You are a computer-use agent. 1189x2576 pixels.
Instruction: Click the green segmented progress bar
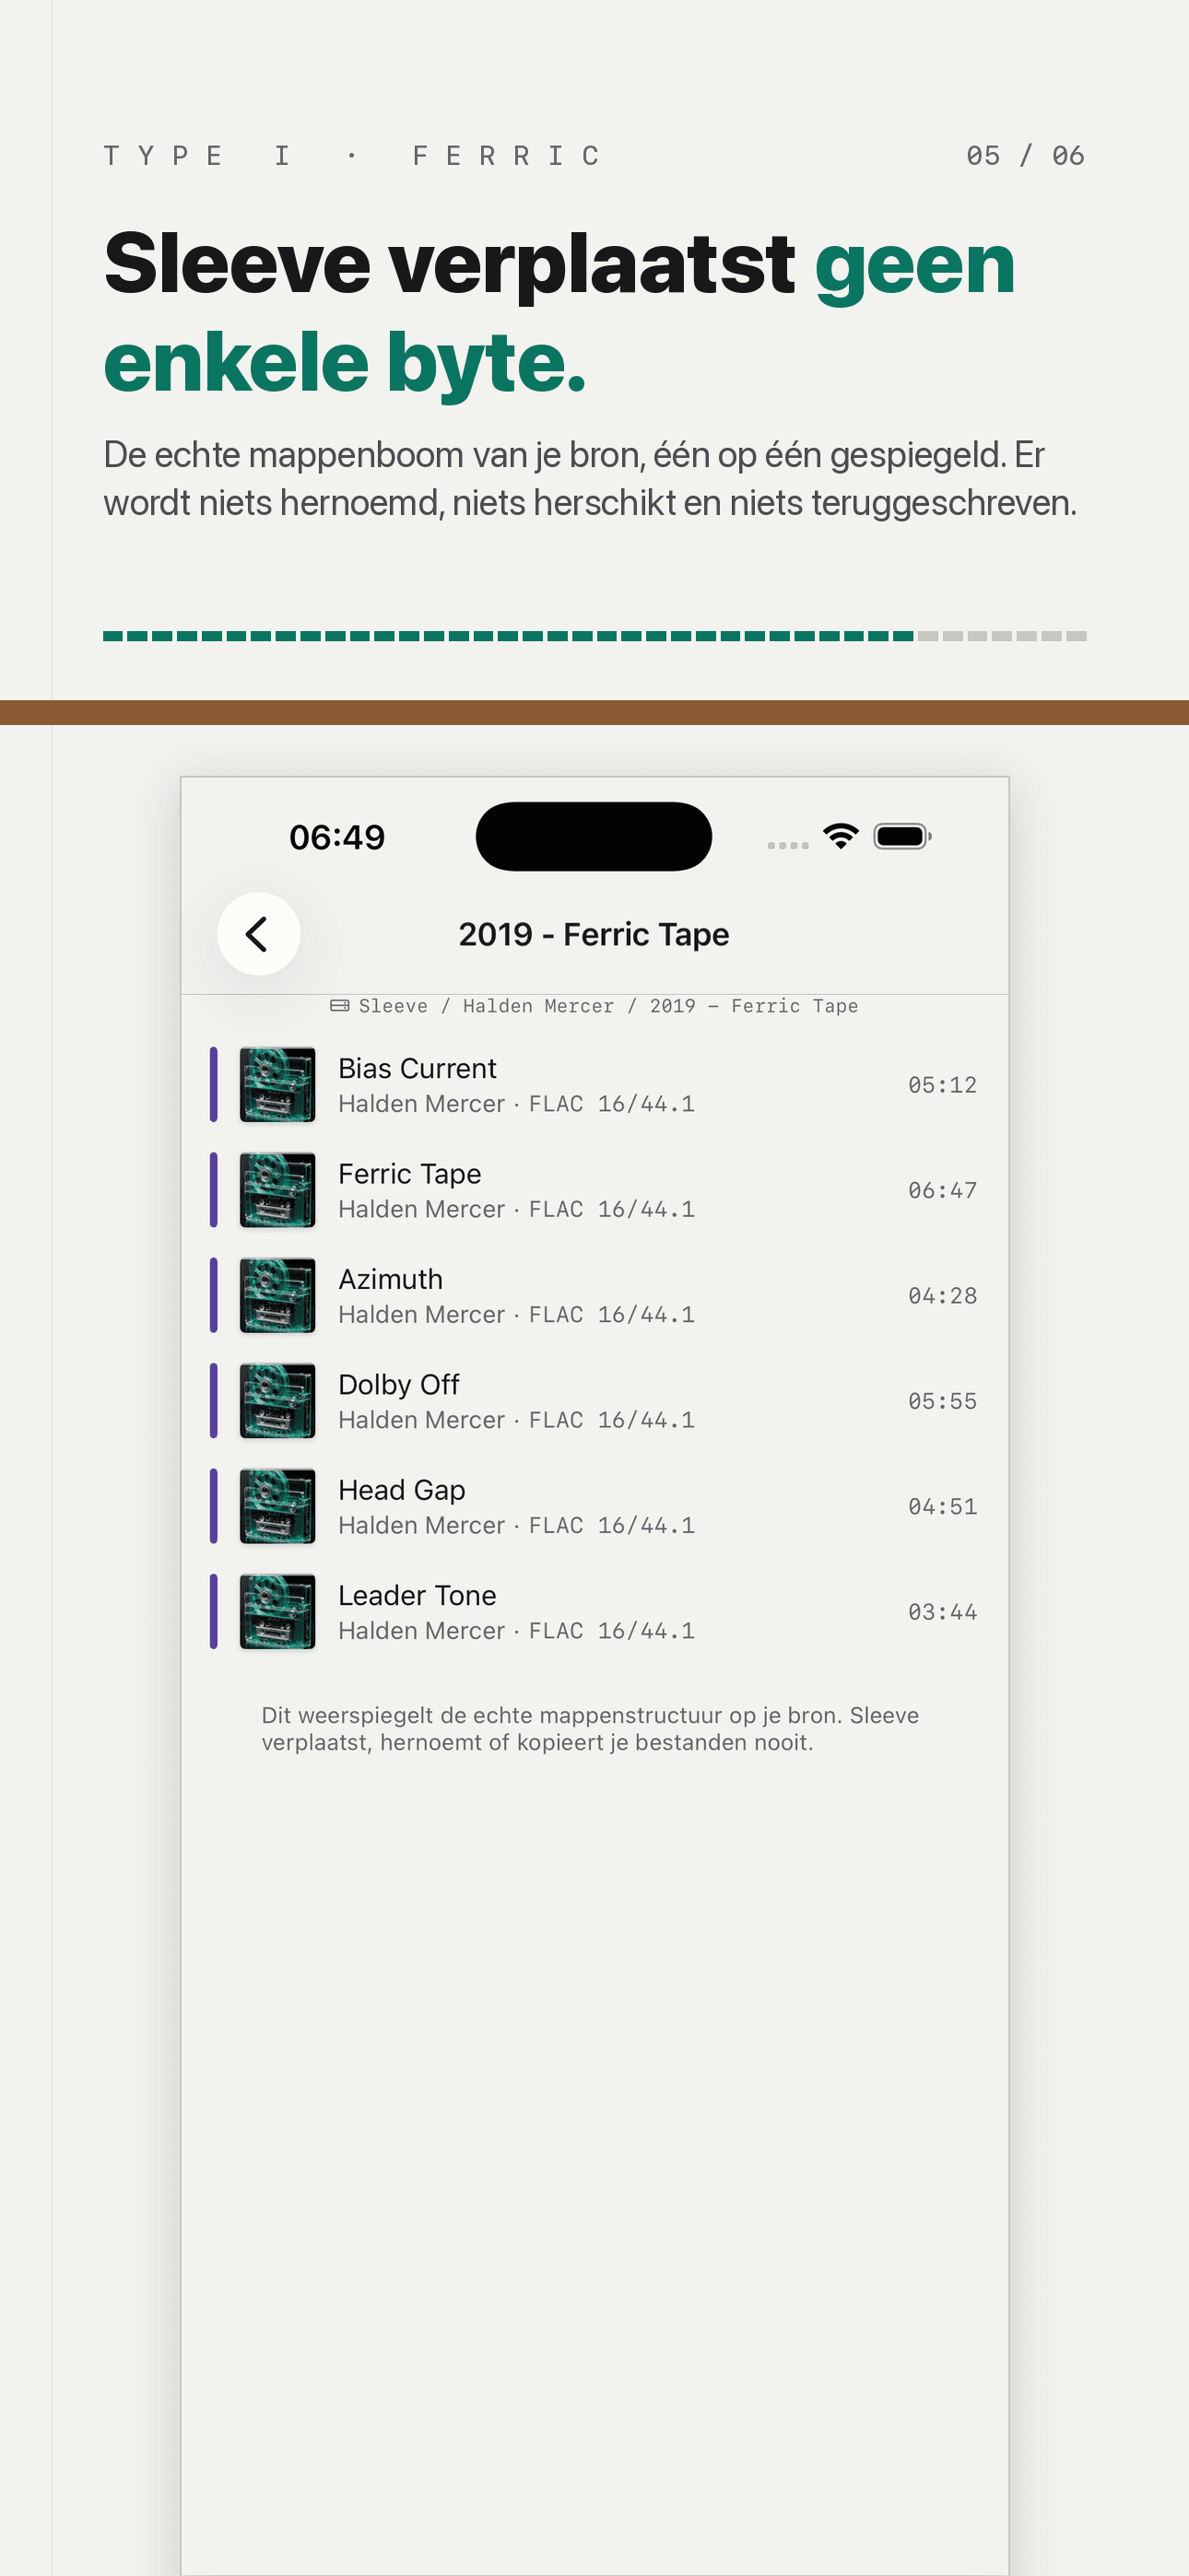594,636
